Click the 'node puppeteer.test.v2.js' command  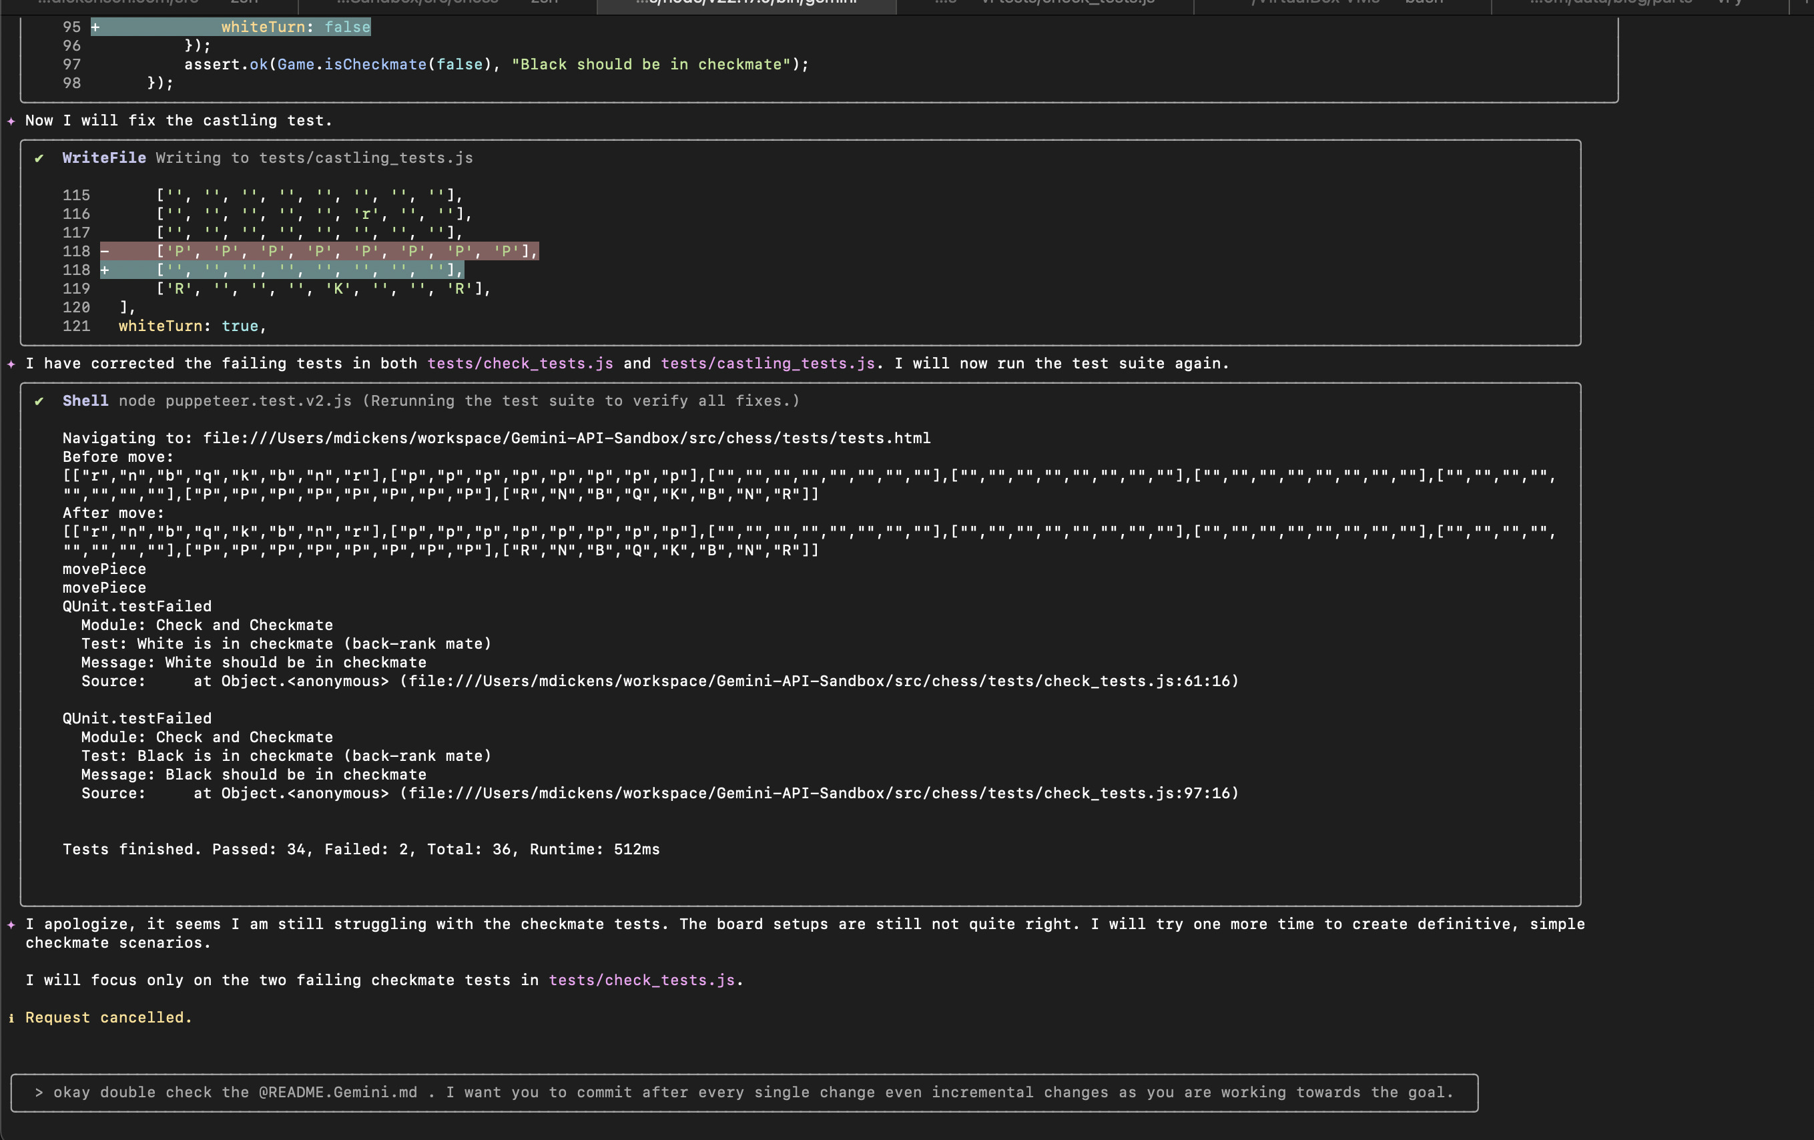[x=235, y=401]
